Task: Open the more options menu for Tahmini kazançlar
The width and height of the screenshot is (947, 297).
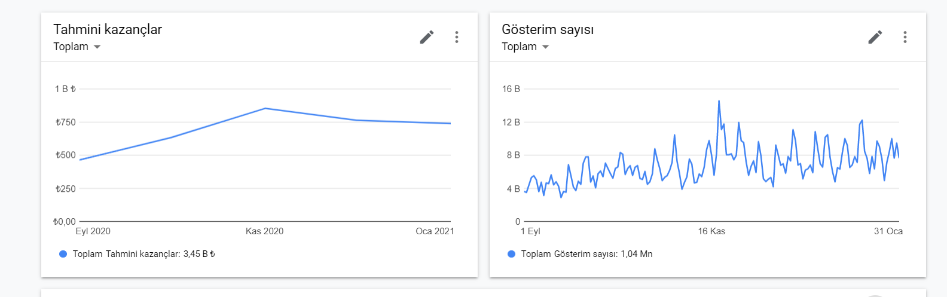Action: [456, 37]
